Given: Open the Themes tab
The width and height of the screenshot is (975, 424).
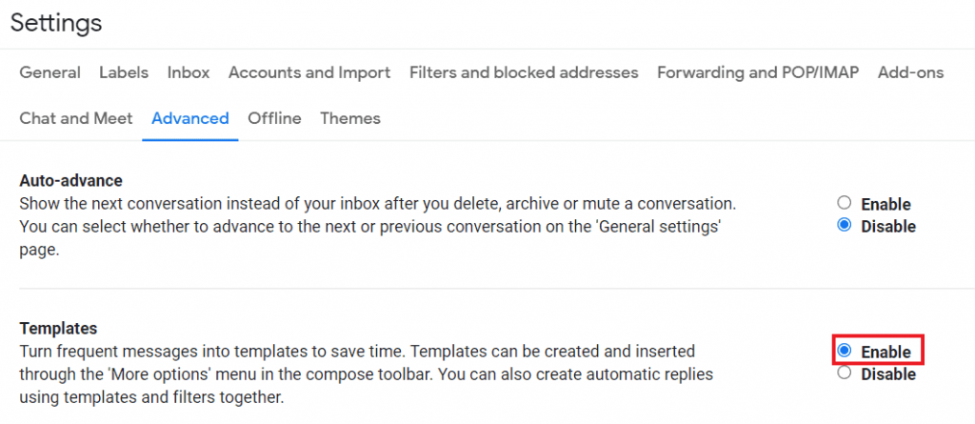Looking at the screenshot, I should [x=350, y=118].
